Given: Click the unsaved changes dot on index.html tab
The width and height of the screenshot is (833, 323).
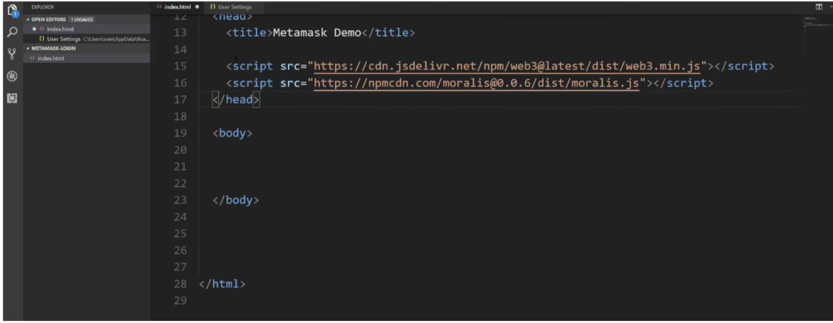Looking at the screenshot, I should 197,7.
